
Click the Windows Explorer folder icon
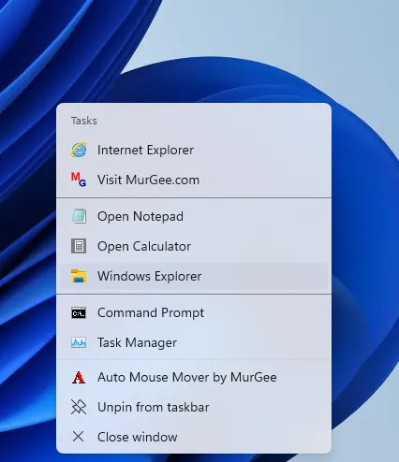pos(79,276)
